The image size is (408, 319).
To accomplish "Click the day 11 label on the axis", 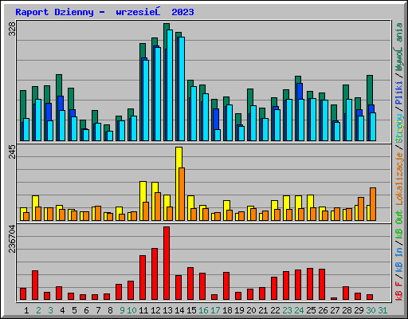I will point(143,310).
